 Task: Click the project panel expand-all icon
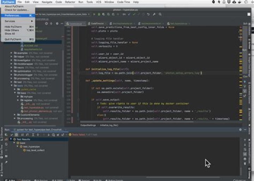[x=51, y=24]
